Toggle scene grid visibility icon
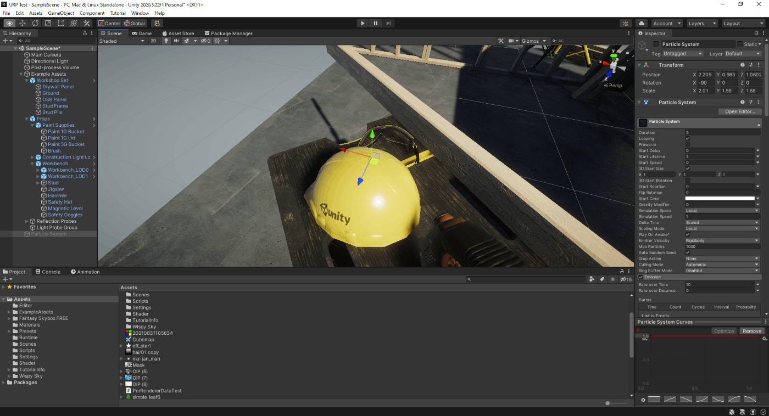769x416 pixels. (x=218, y=41)
